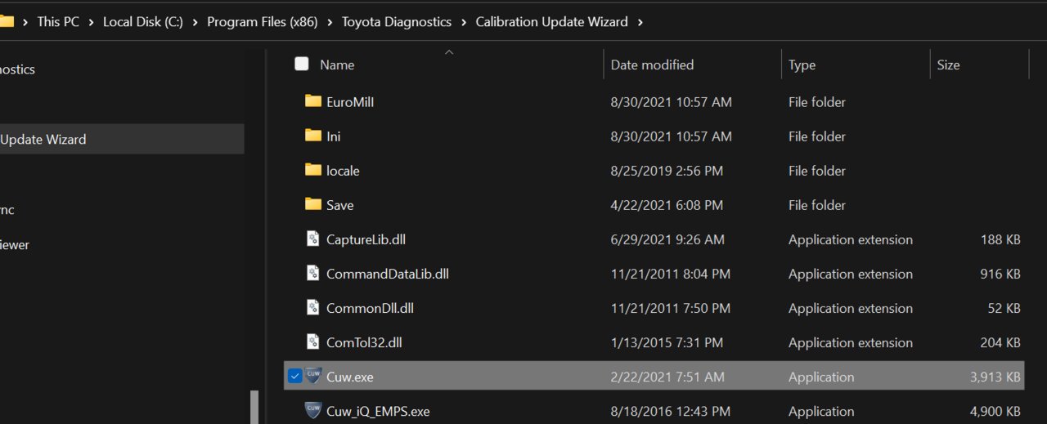Click the navigation pane scrollbar thumb
The width and height of the screenshot is (1047, 424).
254,407
